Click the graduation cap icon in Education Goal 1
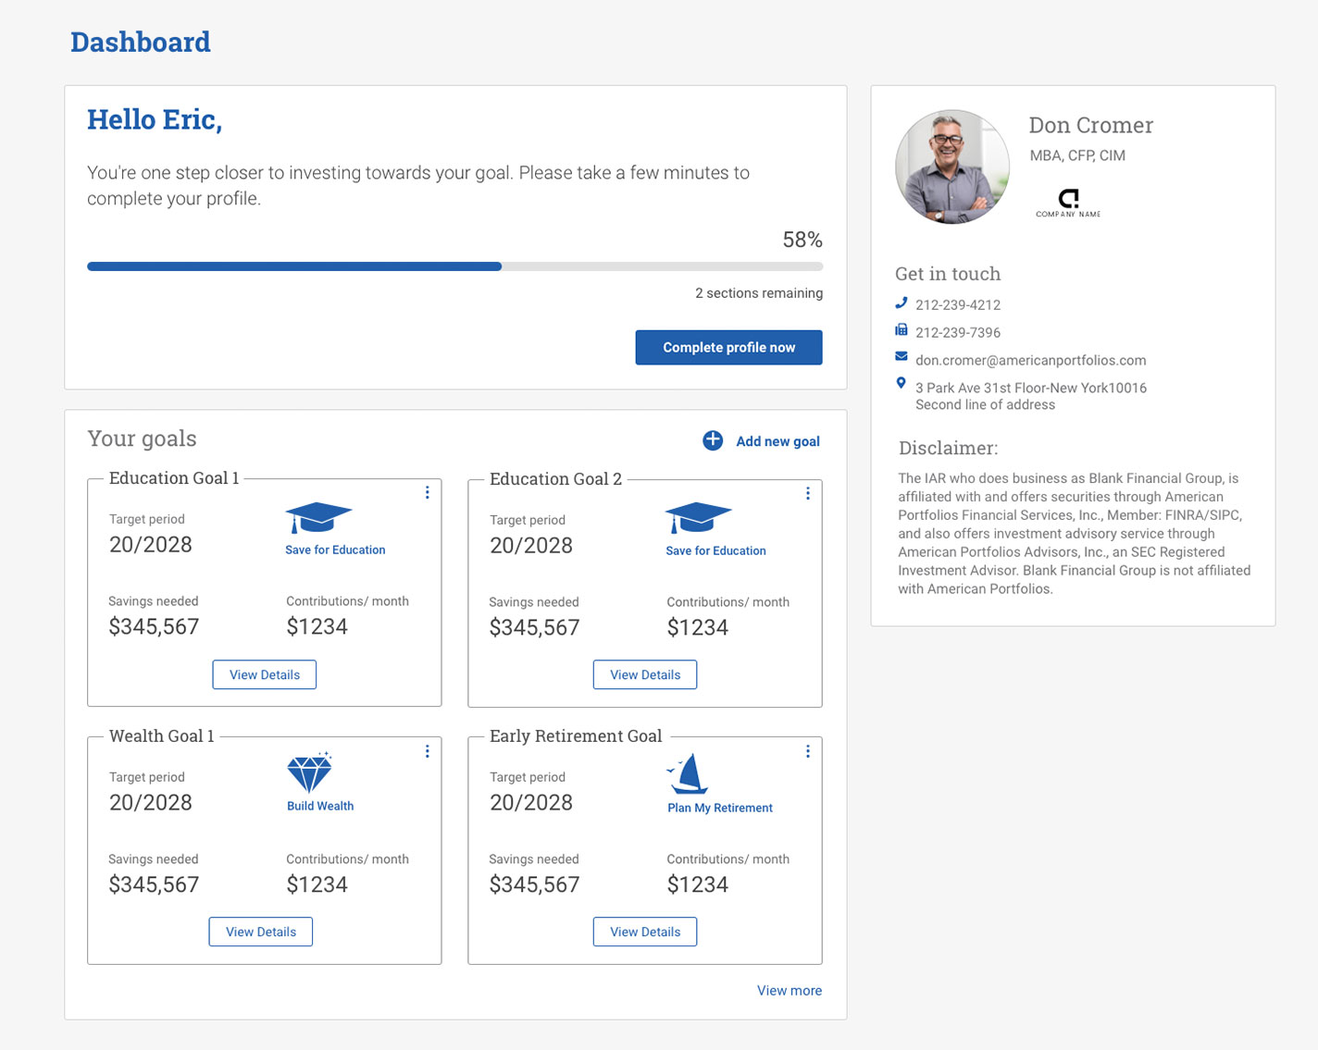The width and height of the screenshot is (1318, 1050). tap(317, 518)
